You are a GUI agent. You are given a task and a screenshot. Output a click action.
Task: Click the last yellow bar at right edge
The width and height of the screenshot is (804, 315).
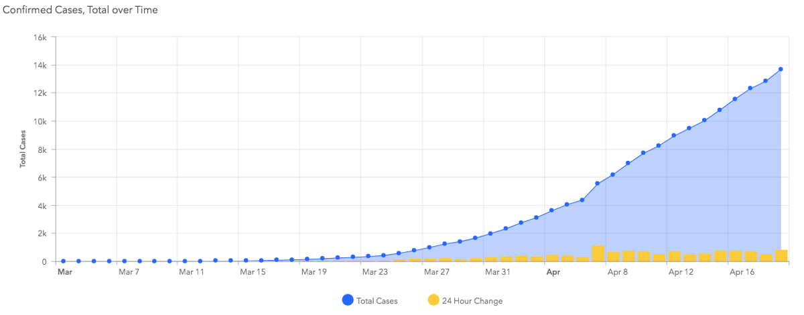(x=781, y=255)
